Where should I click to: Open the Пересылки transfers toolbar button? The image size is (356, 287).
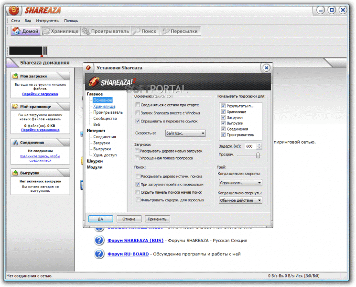click(x=180, y=31)
